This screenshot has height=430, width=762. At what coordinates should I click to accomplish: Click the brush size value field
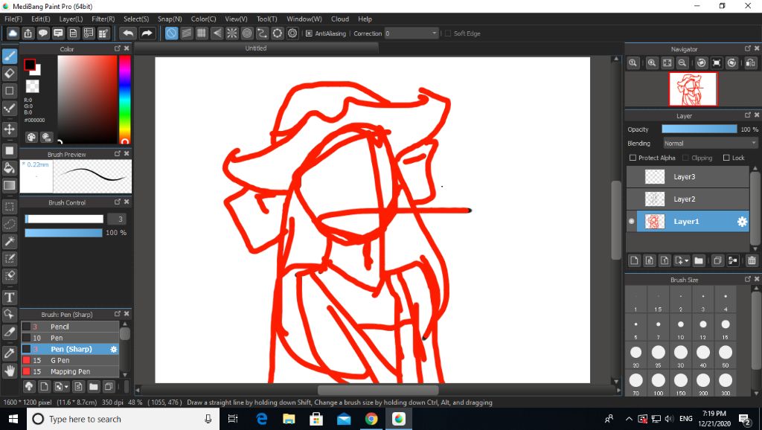[117, 219]
